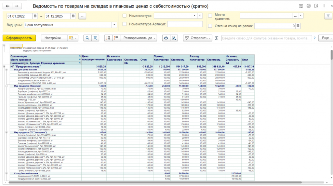
Task: Click the back navigation arrow
Action: pyautogui.click(x=7, y=6)
